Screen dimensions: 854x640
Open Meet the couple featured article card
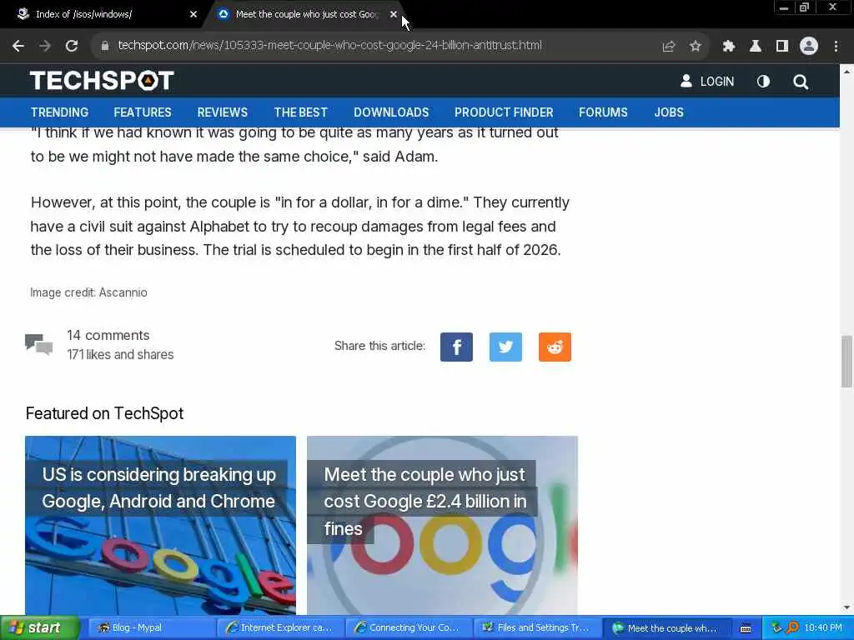(x=442, y=525)
